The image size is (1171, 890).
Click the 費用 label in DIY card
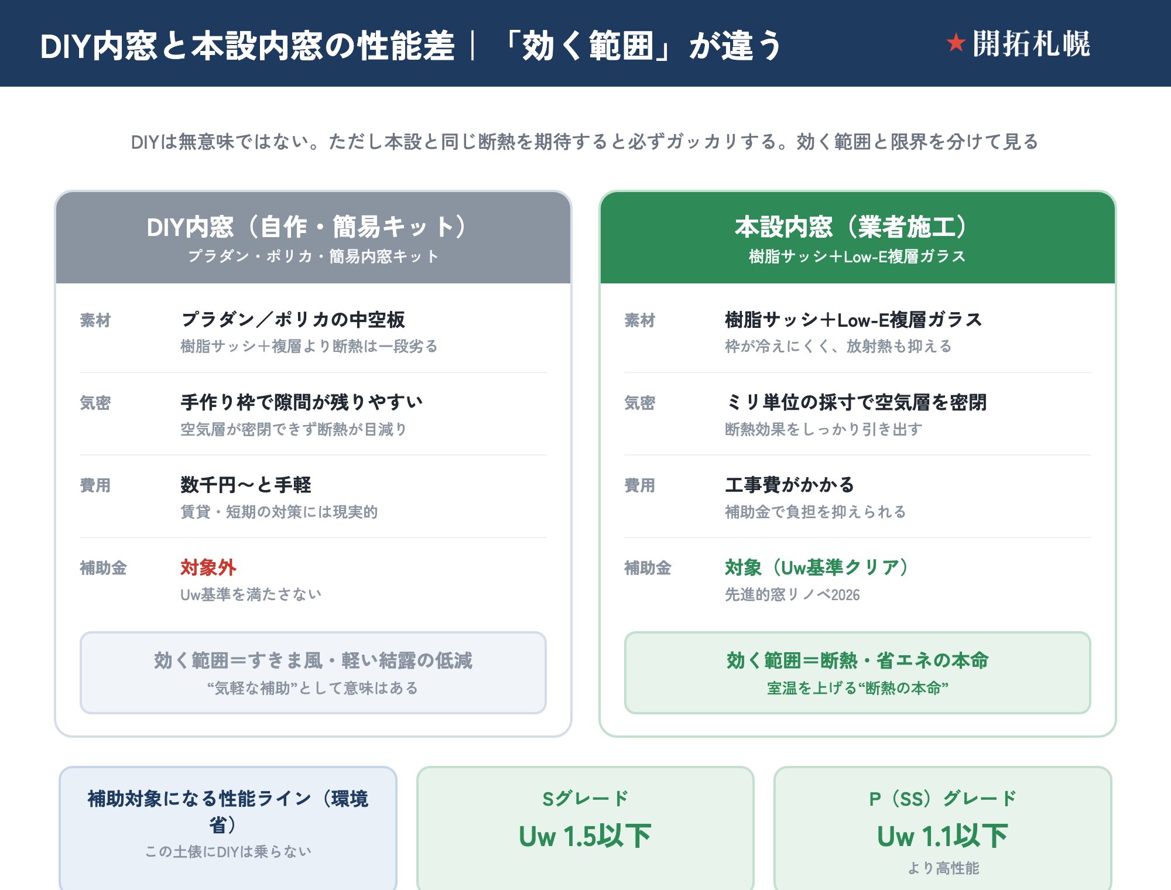pos(95,485)
